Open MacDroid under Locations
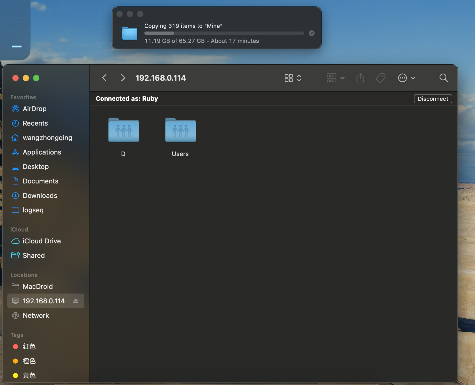 point(46,287)
